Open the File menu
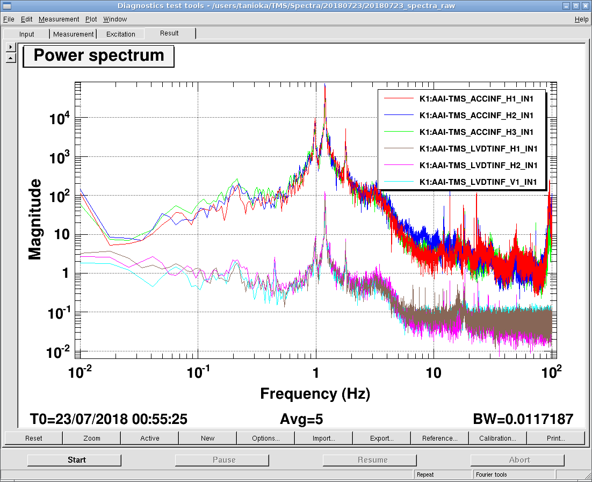592x482 pixels. click(x=9, y=19)
